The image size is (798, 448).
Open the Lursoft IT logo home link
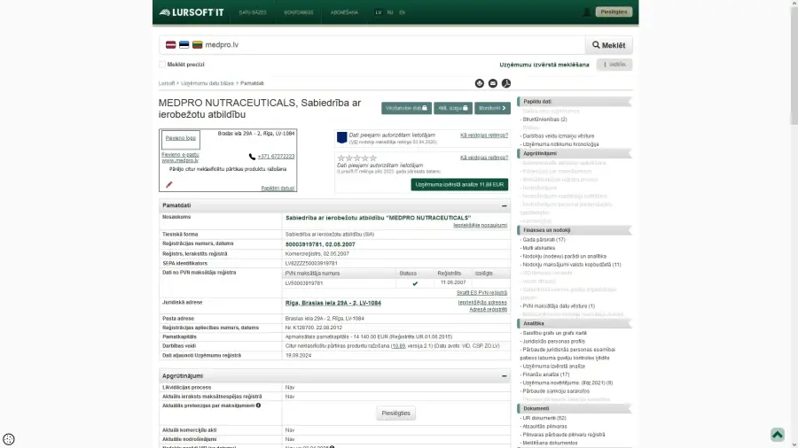(x=192, y=12)
